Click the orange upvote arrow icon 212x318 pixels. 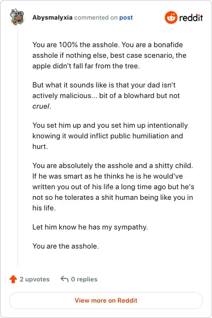tap(13, 279)
